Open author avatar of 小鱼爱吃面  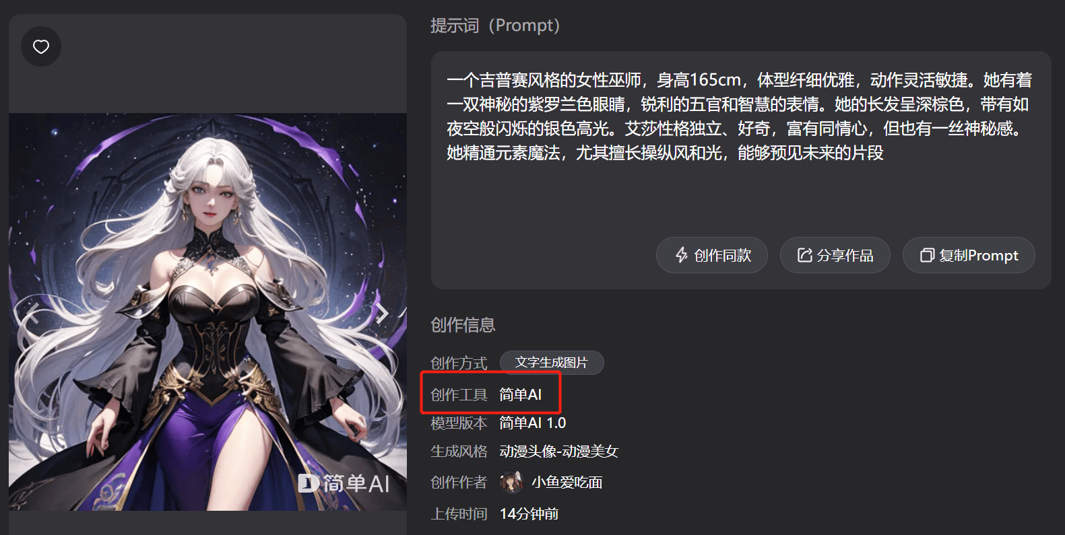pos(511,482)
